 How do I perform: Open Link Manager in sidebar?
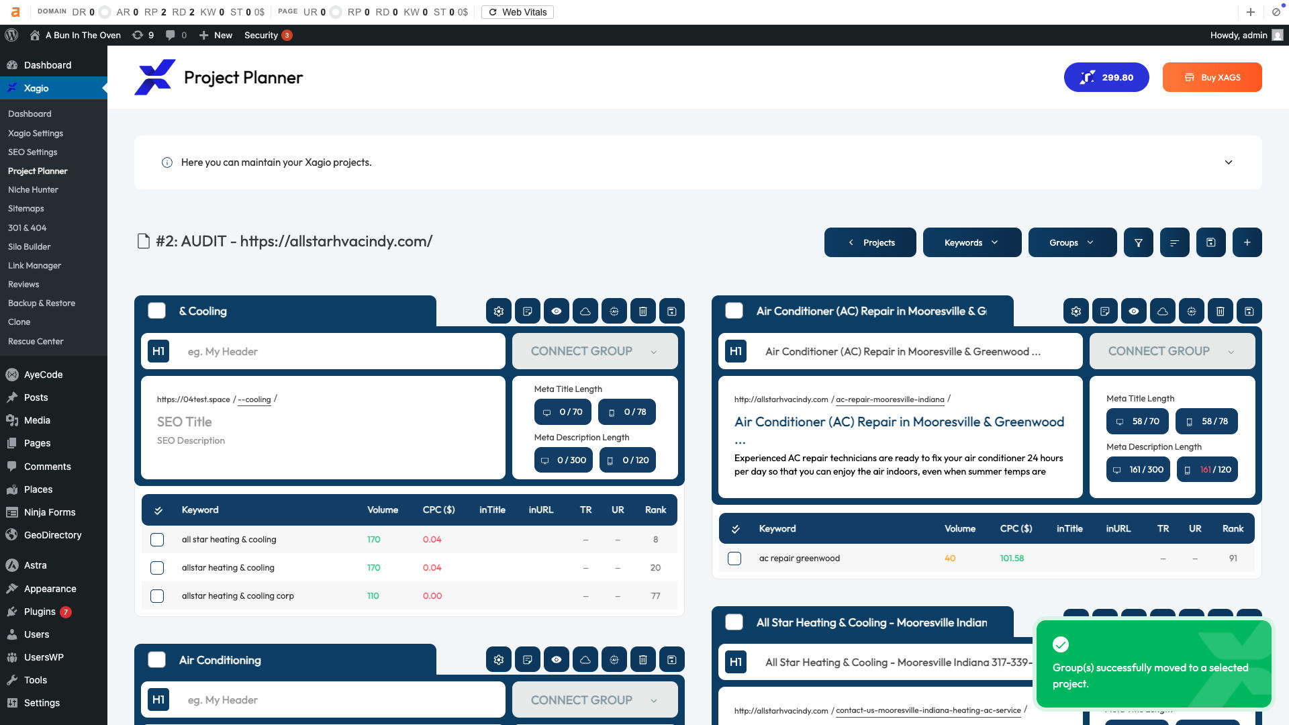point(34,266)
